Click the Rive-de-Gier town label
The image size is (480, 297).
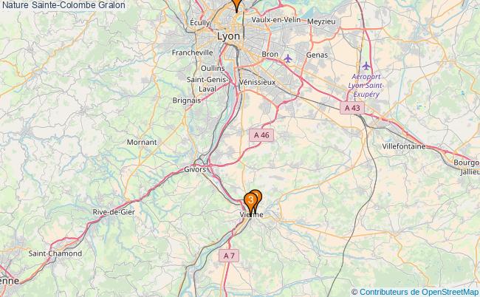114,212
